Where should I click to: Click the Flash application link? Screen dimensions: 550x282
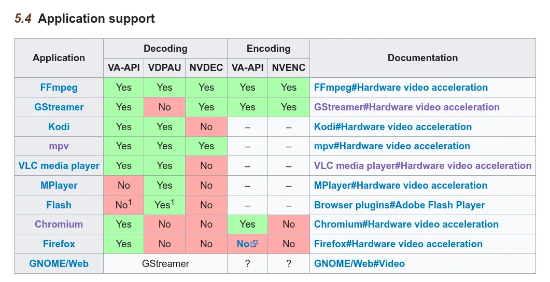[x=59, y=205]
